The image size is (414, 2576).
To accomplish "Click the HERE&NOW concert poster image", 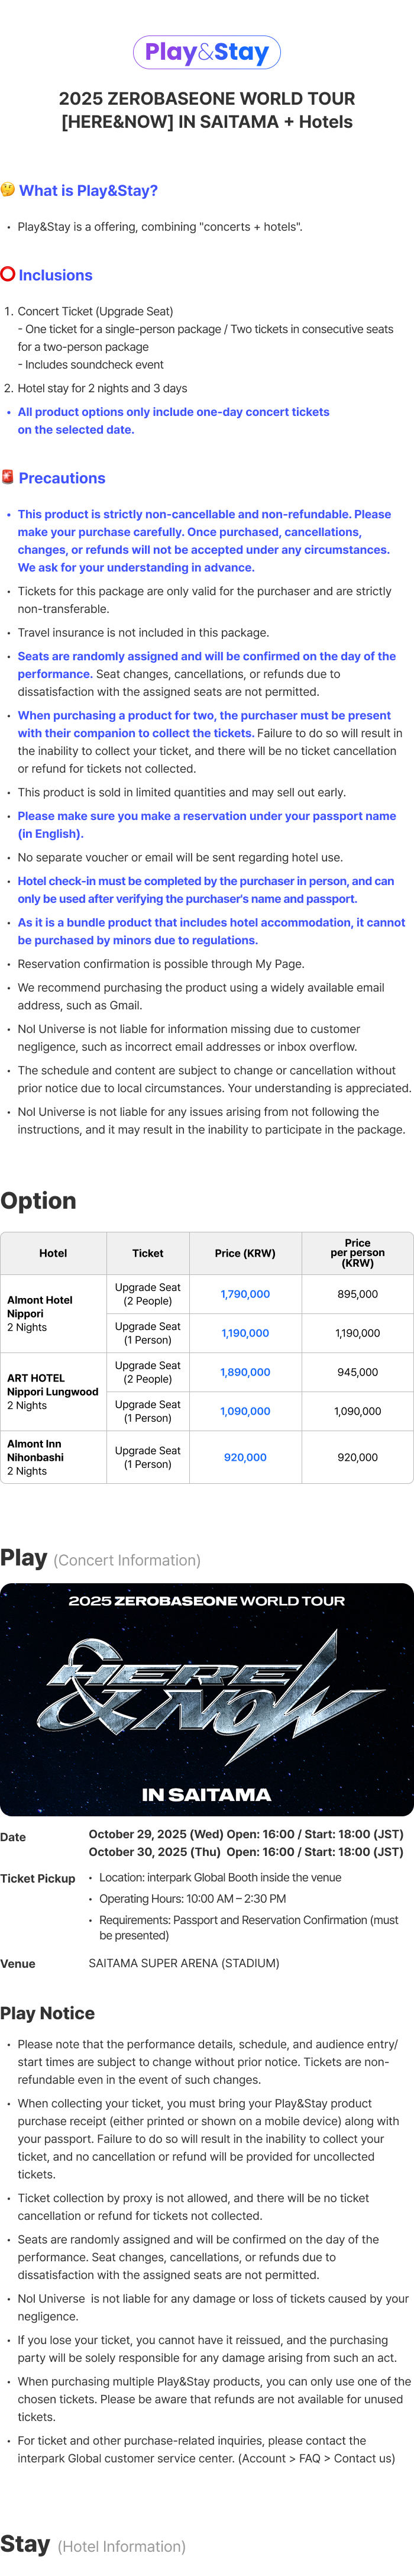I will pyautogui.click(x=207, y=1699).
